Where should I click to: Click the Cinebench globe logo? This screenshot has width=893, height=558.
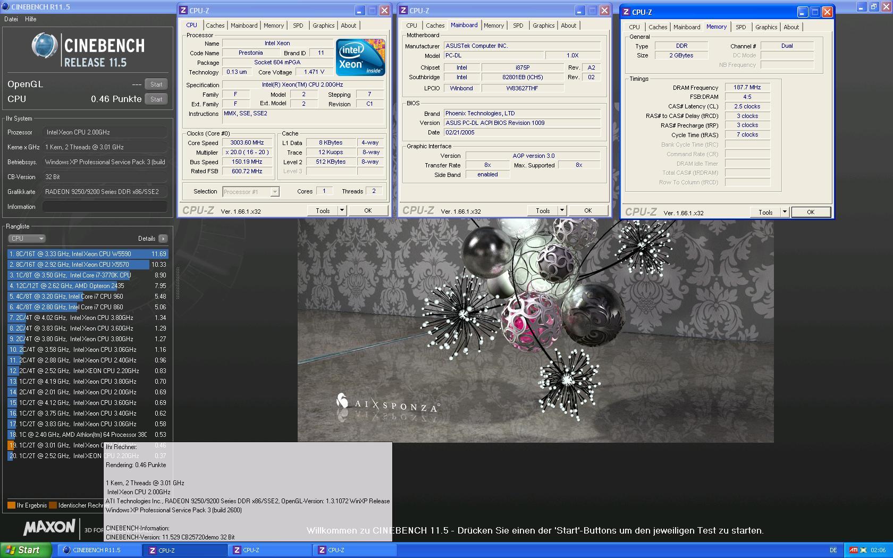click(x=44, y=46)
